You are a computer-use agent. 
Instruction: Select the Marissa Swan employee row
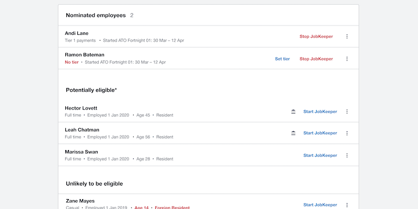(x=208, y=155)
